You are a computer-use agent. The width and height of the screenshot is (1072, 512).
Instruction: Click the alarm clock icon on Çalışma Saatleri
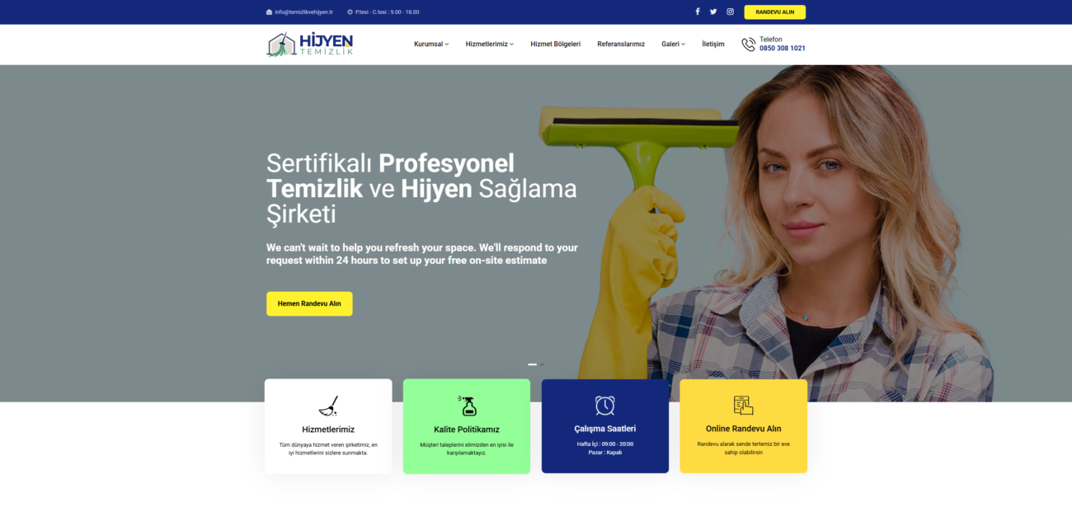[x=605, y=406]
